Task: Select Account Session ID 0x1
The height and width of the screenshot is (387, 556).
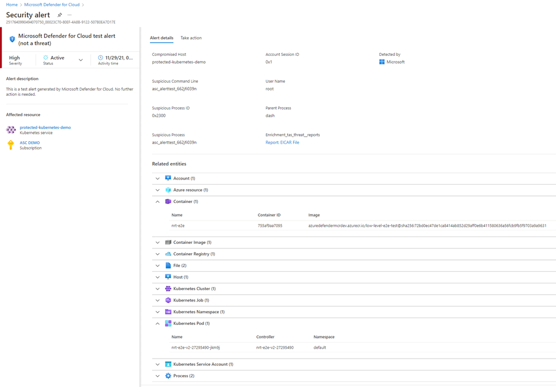Action: (x=269, y=62)
